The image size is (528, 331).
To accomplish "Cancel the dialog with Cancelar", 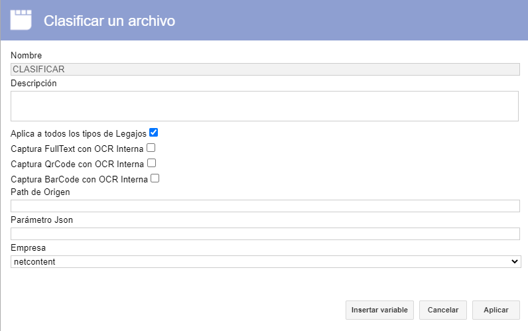I will click(x=443, y=310).
